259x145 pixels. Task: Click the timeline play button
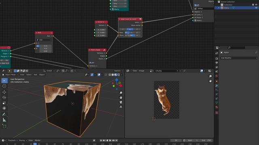tap(110, 141)
